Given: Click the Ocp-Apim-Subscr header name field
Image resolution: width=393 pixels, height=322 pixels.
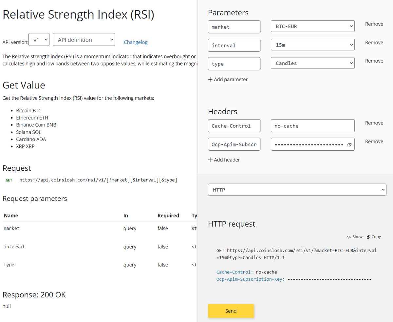Looking at the screenshot, I should [234, 144].
